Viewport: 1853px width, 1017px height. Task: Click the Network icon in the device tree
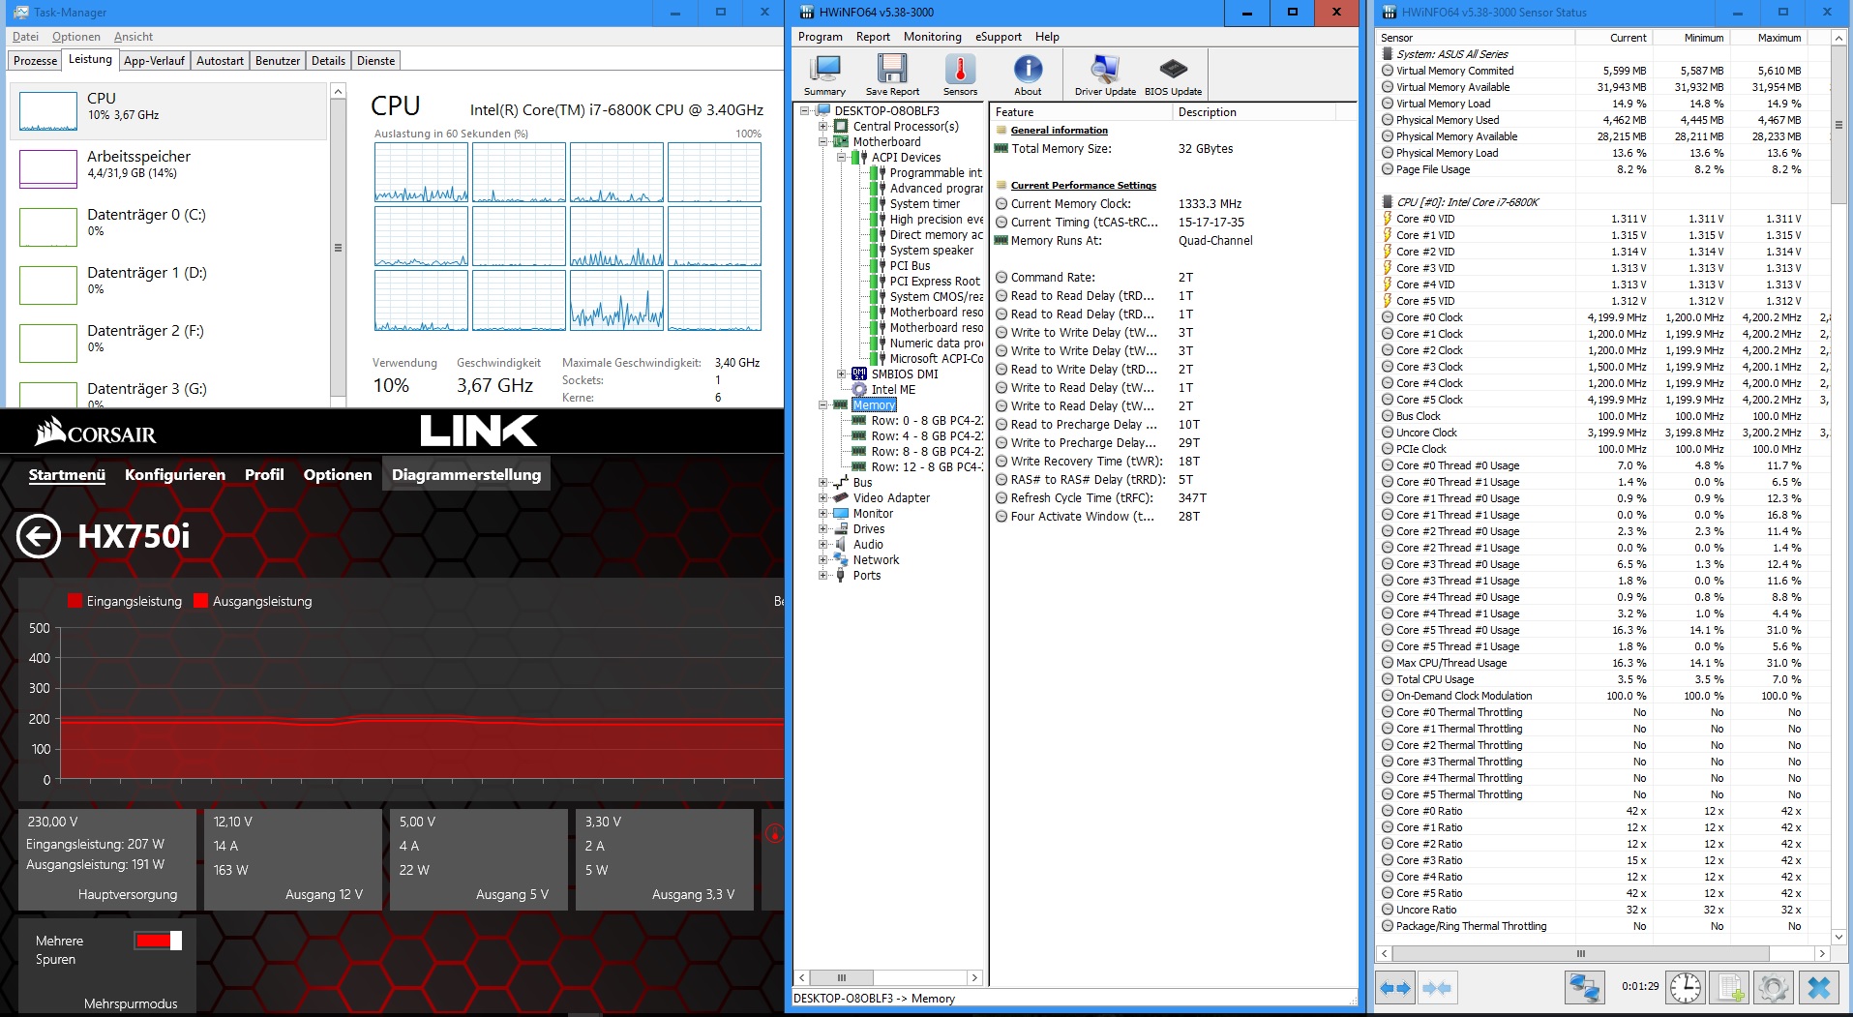(x=841, y=560)
